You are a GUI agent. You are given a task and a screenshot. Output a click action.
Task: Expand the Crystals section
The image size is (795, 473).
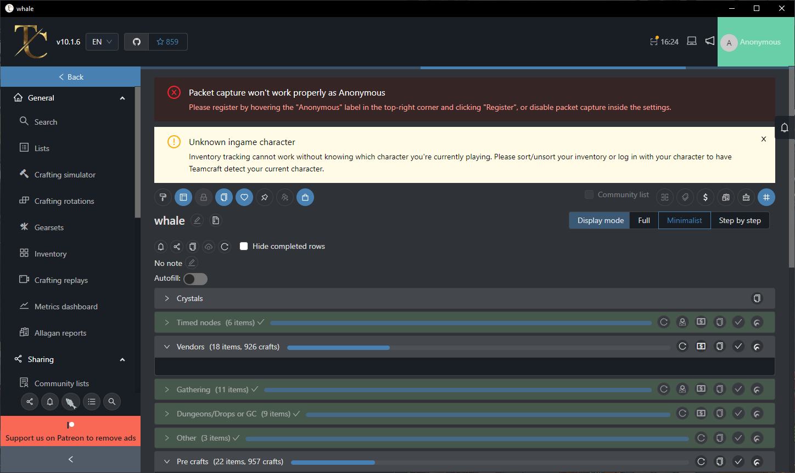[x=167, y=298]
